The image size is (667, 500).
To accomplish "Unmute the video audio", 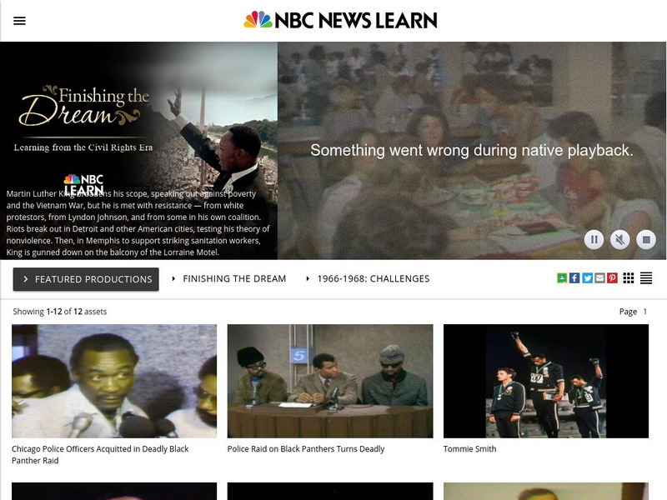I will point(619,240).
